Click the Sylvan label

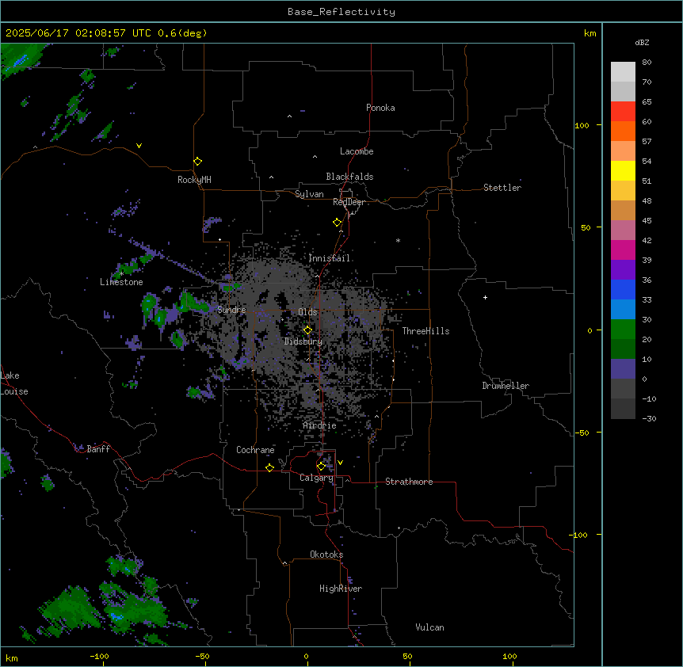tap(309, 194)
